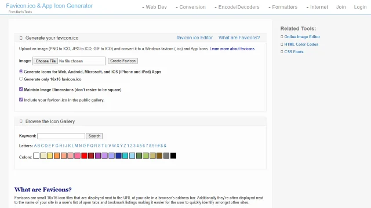Click icon beside 'Browse the Icon Gallery' heading
The image size is (371, 208).
coord(21,121)
